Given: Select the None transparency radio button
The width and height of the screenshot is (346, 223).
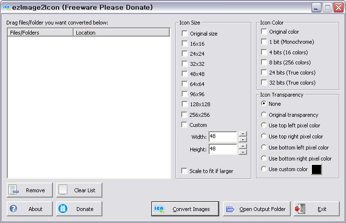Looking at the screenshot, I should coord(263,103).
